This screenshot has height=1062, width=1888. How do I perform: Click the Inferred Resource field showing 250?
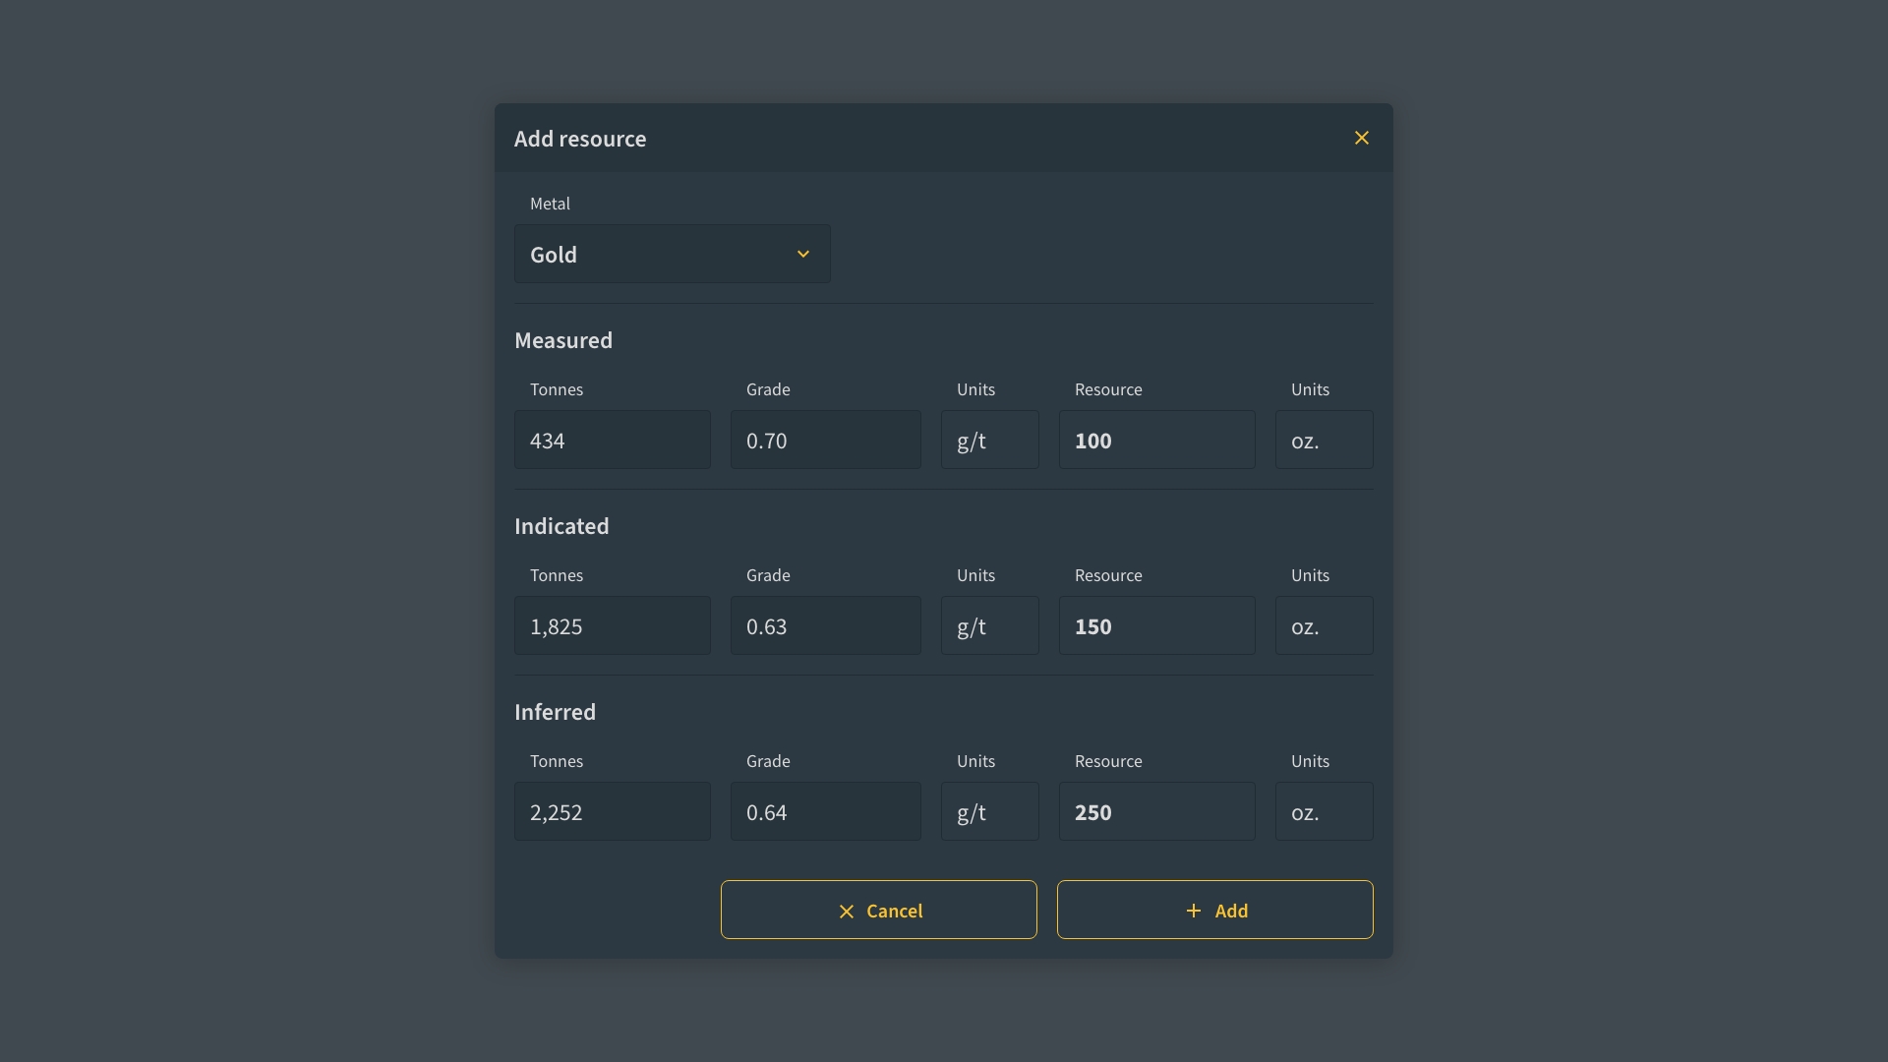1156,811
